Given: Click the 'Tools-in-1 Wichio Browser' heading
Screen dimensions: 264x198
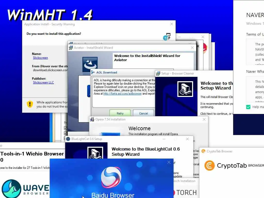Looking at the screenshot, I should point(32,154).
